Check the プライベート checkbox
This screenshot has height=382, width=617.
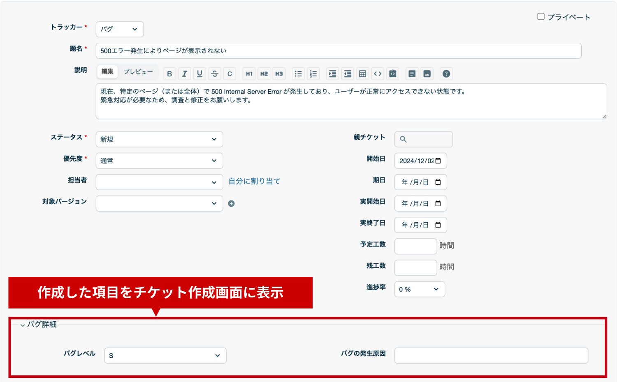[541, 16]
